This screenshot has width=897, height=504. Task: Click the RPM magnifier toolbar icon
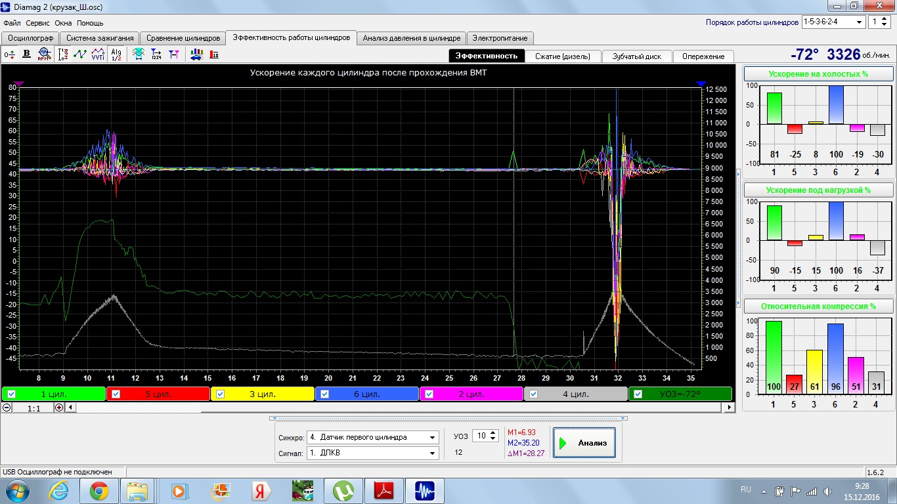pyautogui.click(x=44, y=54)
